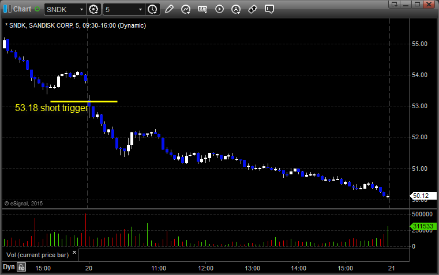Click the 52.00 price axis label
Viewport: 439px width, 275px height.
419,137
